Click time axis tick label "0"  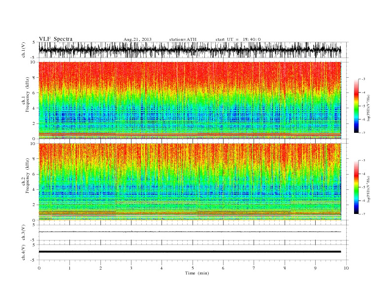(39, 268)
